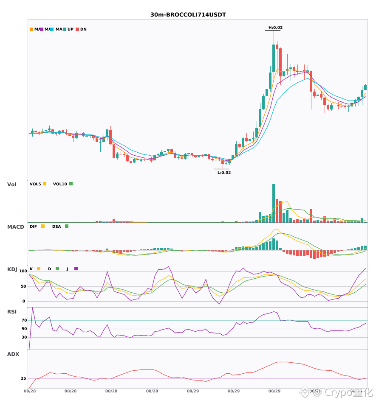Image resolution: width=376 pixels, height=403 pixels.
Task: Click the L:0.02 low price label
Action: click(x=224, y=173)
